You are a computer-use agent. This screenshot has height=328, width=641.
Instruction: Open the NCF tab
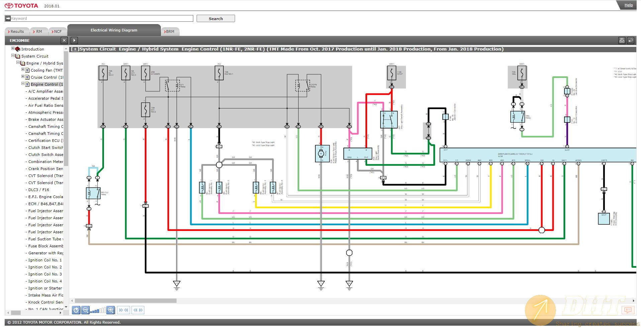58,31
